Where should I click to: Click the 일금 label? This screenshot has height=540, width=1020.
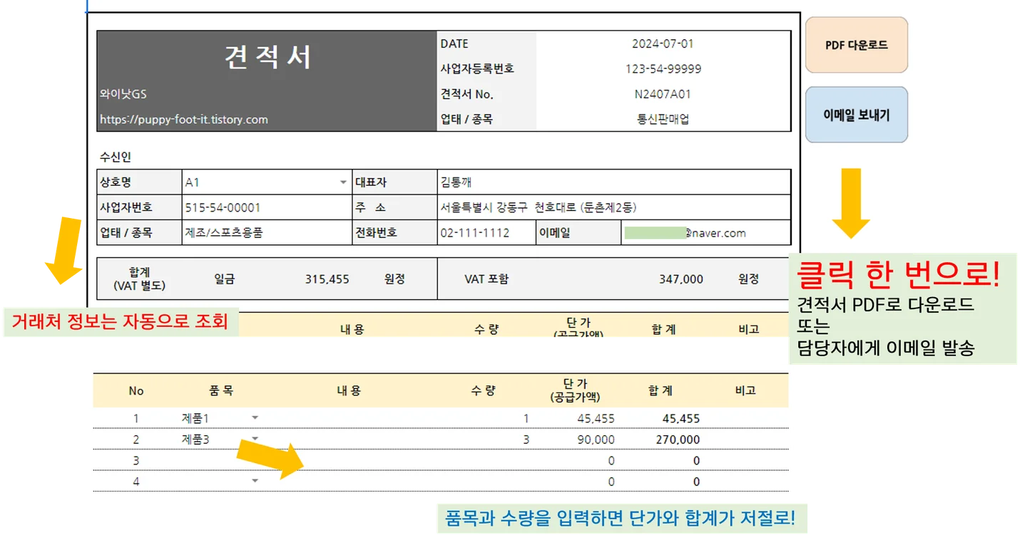click(x=225, y=279)
